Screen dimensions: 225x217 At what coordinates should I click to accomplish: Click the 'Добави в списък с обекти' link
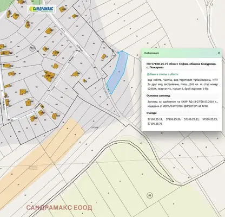tap(163, 74)
